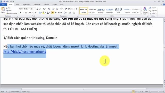Open the File tab

click(x=3, y=5)
